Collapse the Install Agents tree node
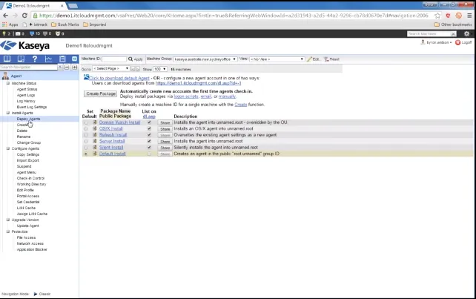Image resolution: width=476 pixels, height=299 pixels. click(x=8, y=113)
